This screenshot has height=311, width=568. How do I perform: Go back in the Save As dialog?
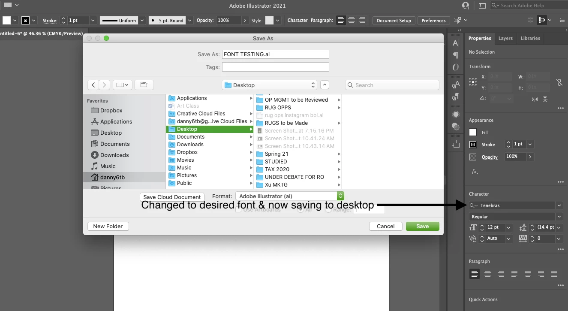click(x=93, y=85)
